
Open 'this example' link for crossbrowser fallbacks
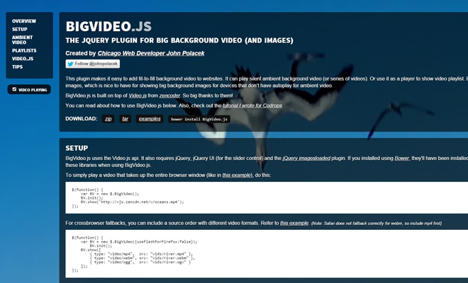294,223
